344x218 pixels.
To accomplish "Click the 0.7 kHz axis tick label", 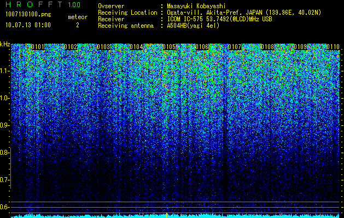I will point(4,180).
